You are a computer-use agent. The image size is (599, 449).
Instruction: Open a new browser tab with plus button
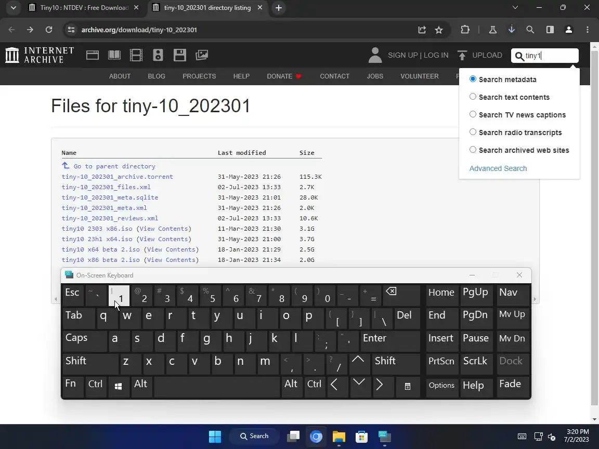[279, 8]
